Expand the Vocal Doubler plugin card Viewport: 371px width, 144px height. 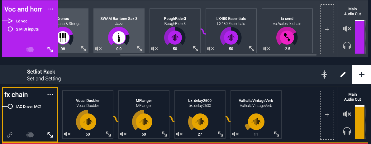pyautogui.click(x=108, y=134)
